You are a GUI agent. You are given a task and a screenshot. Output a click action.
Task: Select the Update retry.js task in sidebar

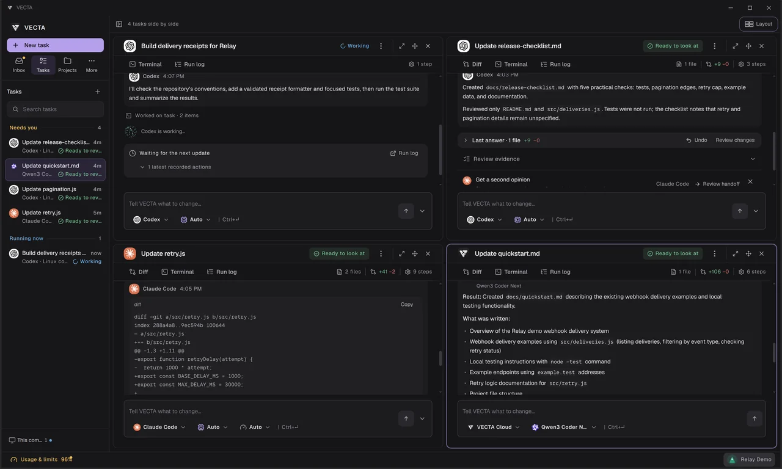tap(55, 217)
